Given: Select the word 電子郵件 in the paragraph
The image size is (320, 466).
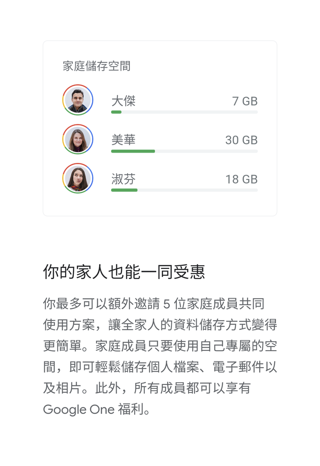Looking at the screenshot, I should [238, 367].
